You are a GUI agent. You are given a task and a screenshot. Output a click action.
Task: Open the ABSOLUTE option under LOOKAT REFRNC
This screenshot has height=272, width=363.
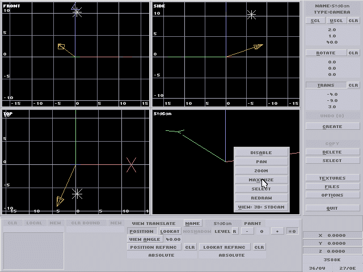tap(231, 255)
